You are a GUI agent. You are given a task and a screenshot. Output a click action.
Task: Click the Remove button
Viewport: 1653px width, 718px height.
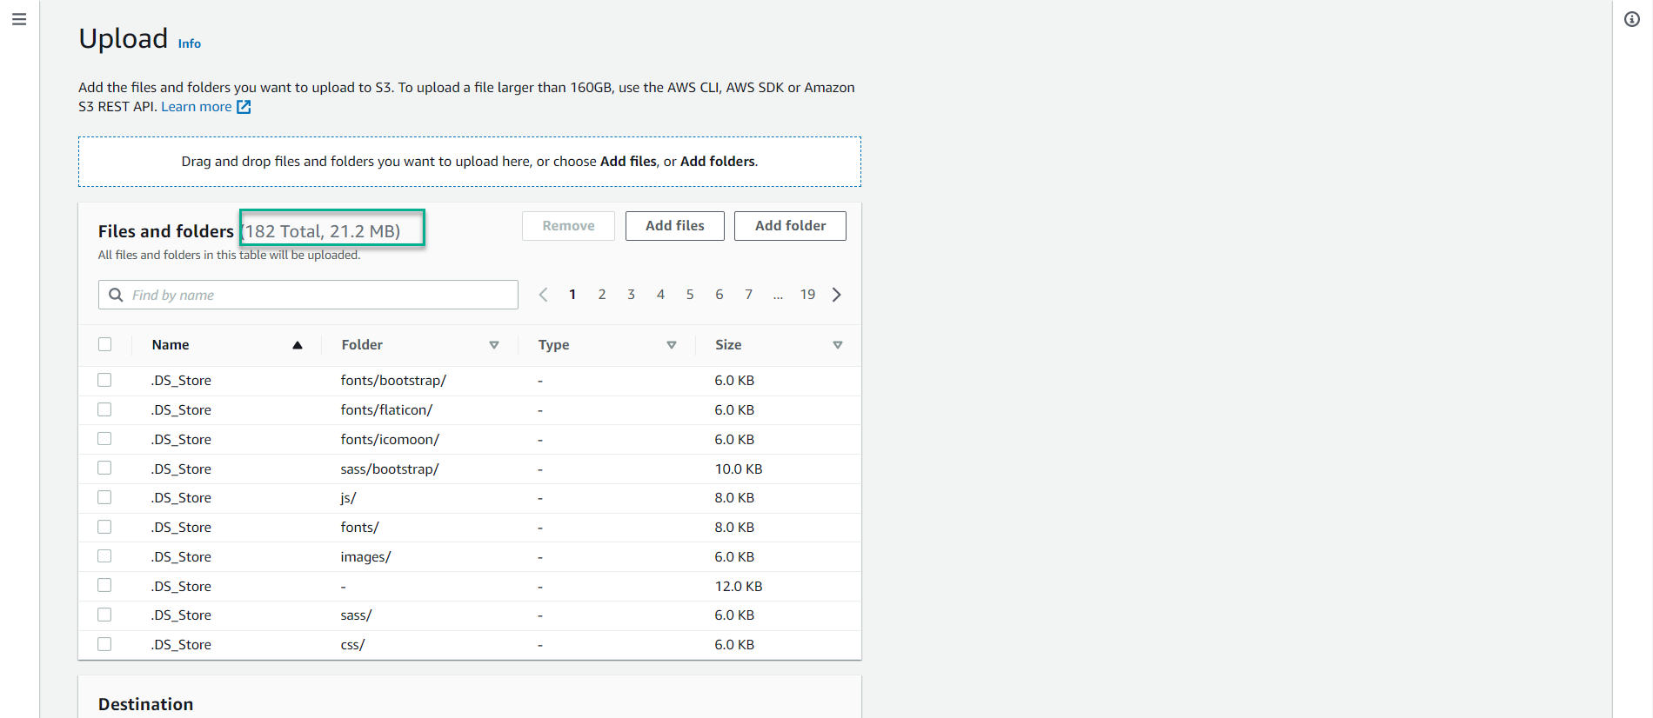[x=569, y=226]
